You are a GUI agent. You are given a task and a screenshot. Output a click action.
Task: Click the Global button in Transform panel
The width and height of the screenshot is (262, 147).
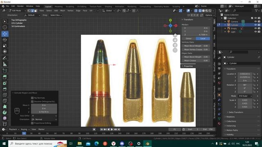[x=189, y=38]
